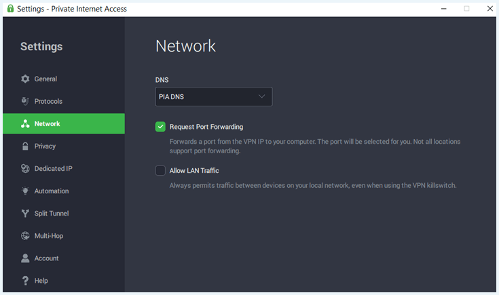Click the Settings sidebar heading
The width and height of the screenshot is (499, 295).
[41, 46]
